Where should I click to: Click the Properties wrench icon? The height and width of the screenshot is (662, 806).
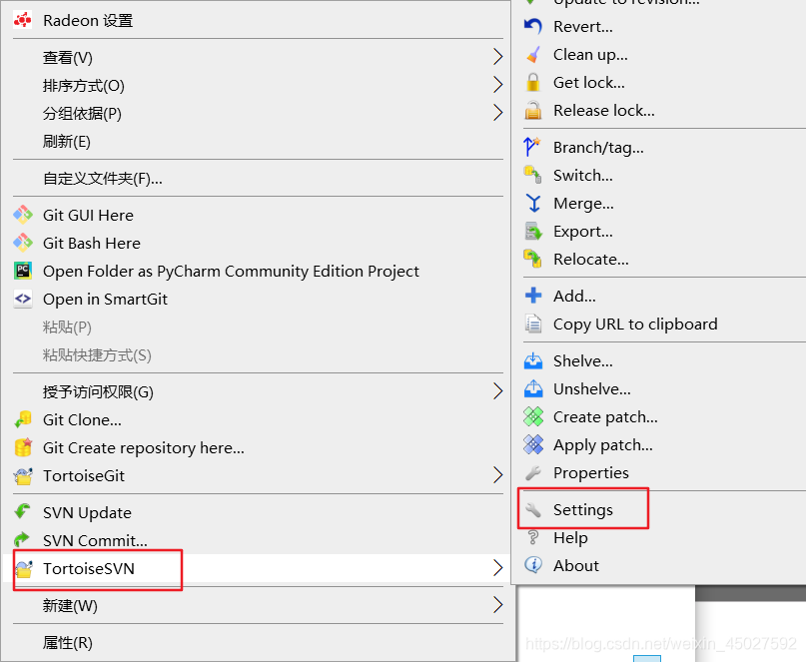click(533, 472)
